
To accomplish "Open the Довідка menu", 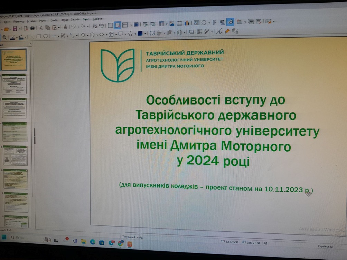I will coord(97,19).
